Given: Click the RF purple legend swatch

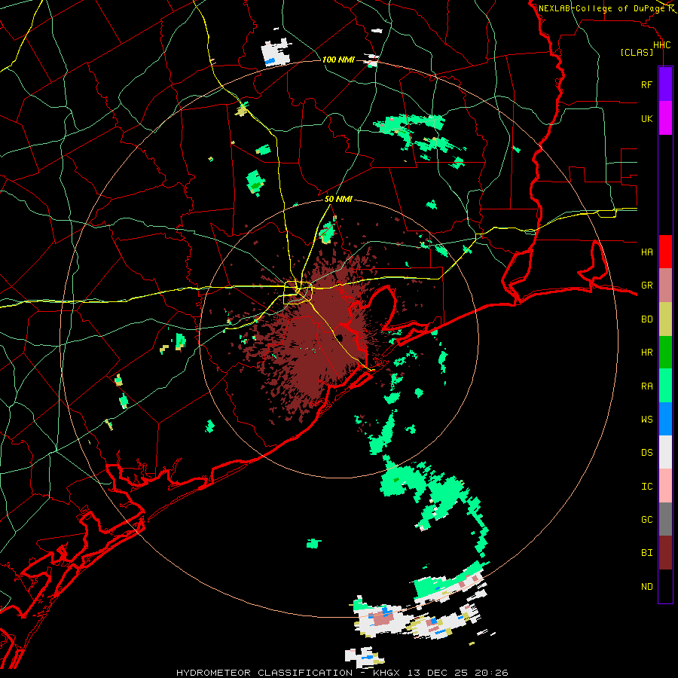Looking at the screenshot, I should click(x=665, y=84).
